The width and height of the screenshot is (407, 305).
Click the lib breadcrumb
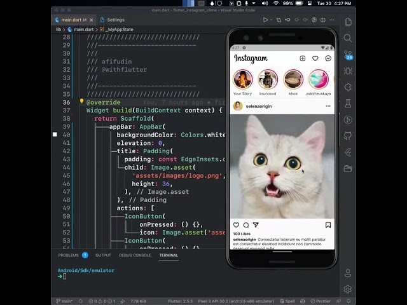pyautogui.click(x=59, y=29)
